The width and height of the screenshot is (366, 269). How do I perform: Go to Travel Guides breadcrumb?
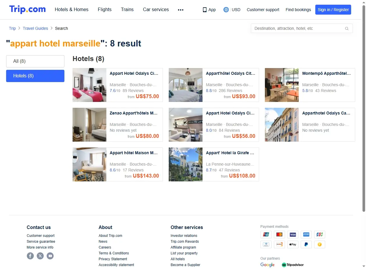tap(35, 28)
